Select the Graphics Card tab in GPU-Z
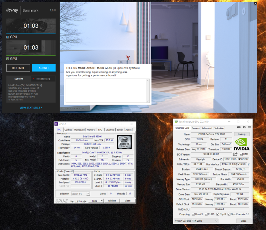 coord(182,128)
